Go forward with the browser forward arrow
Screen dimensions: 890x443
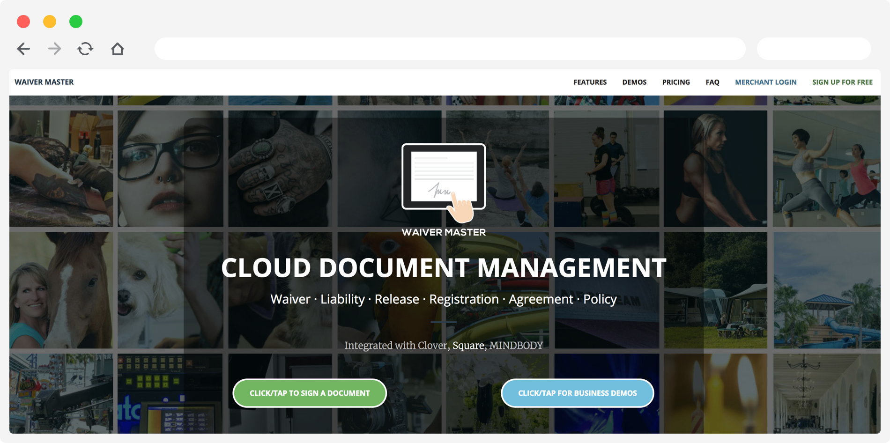[54, 49]
